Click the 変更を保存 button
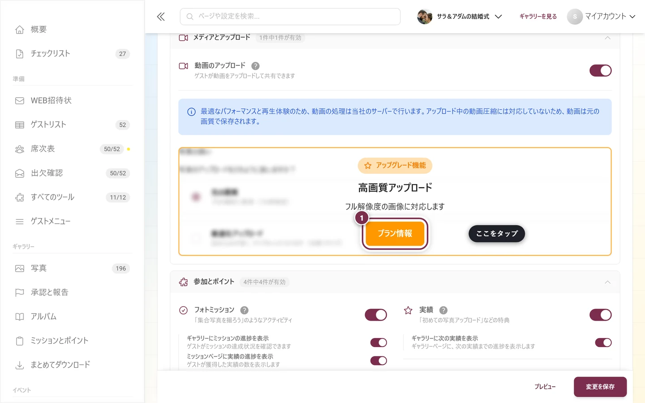Screen dimensions: 645x403 (x=600, y=387)
